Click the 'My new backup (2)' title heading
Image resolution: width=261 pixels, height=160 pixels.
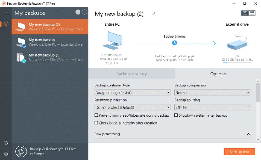tap(119, 14)
